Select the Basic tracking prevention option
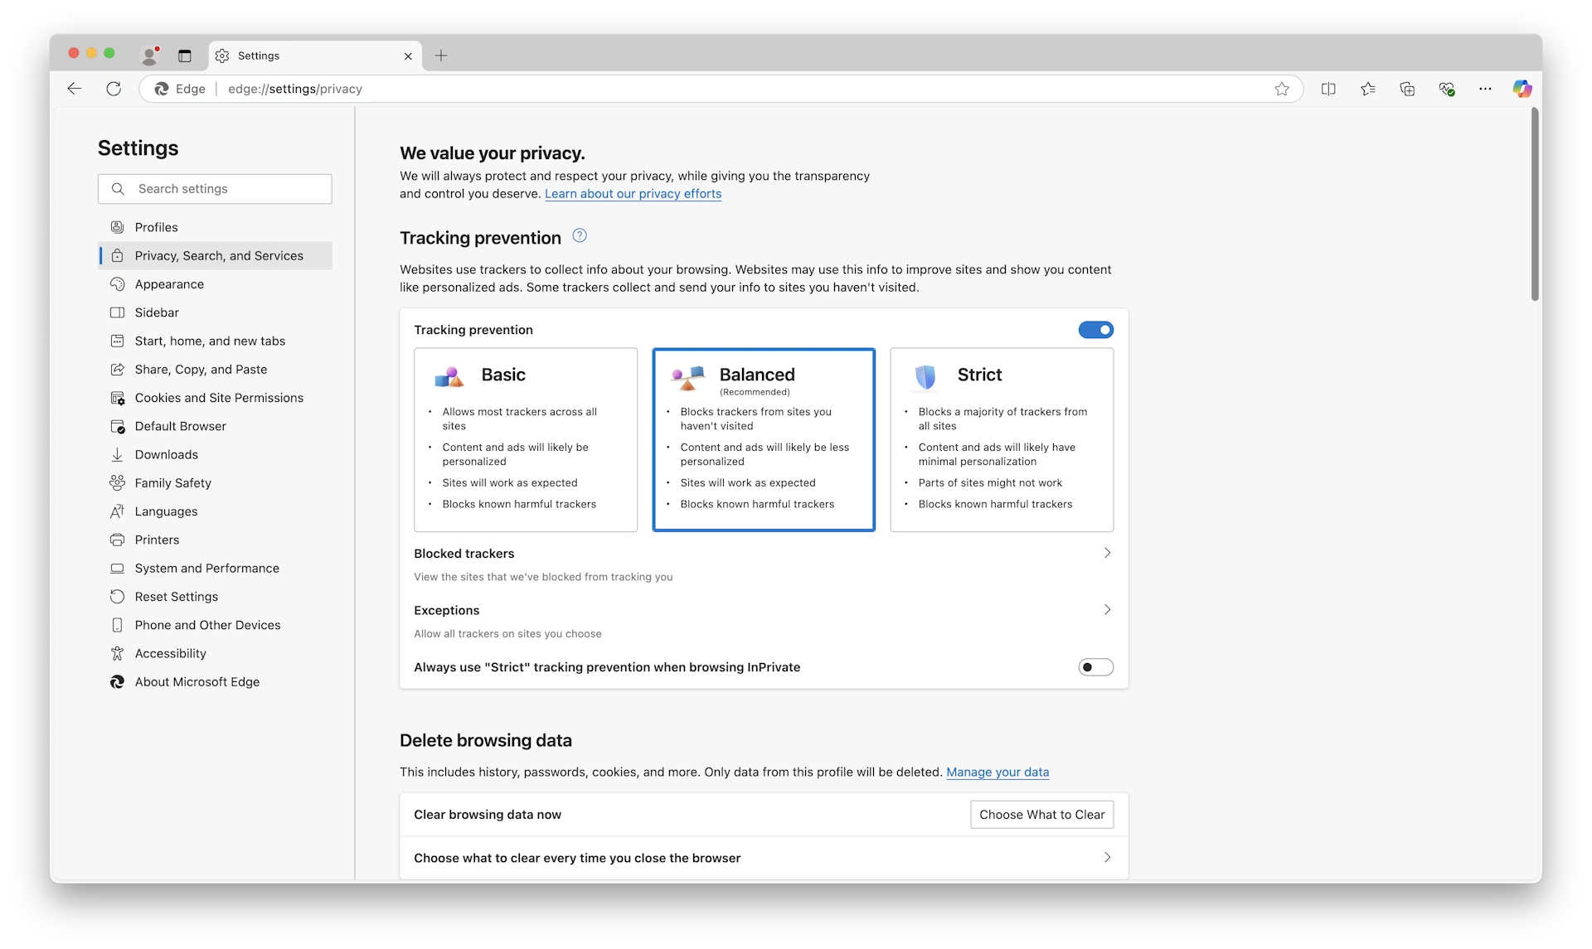Image resolution: width=1592 pixels, height=949 pixels. 526,439
